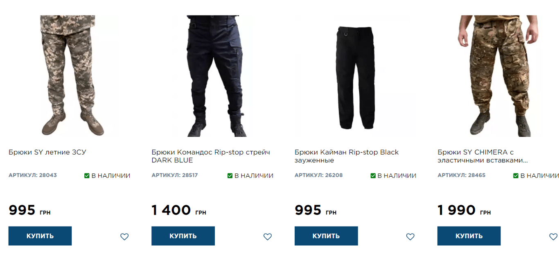Open the dark blue Командос pants image
The height and width of the screenshot is (273, 559).
214,76
